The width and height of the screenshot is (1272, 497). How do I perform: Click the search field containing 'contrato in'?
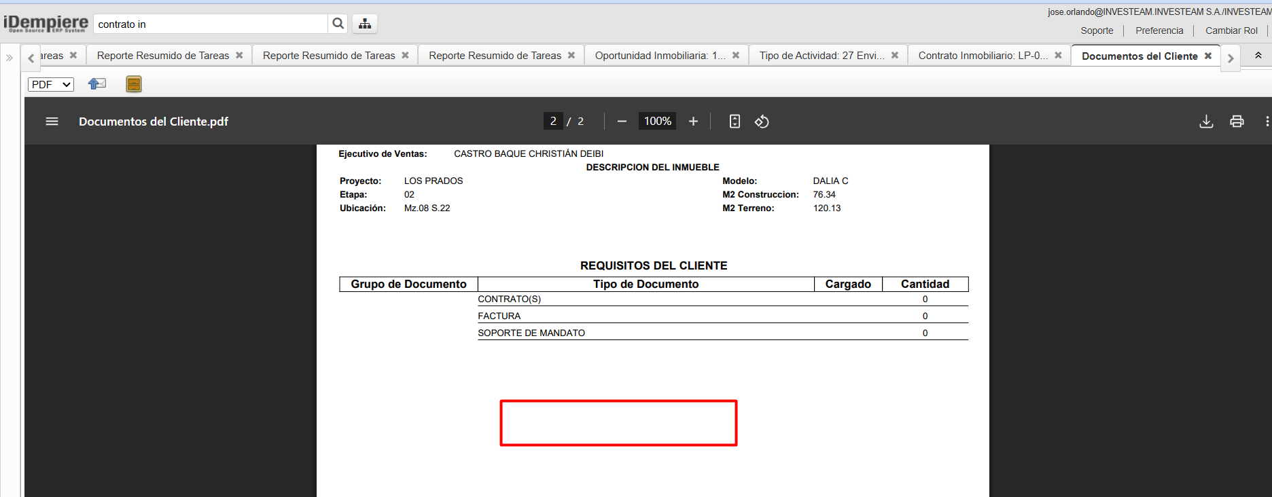click(211, 24)
